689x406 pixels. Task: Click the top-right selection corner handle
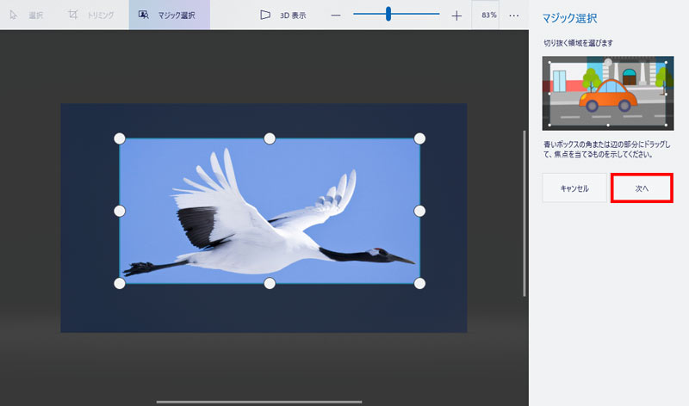420,138
